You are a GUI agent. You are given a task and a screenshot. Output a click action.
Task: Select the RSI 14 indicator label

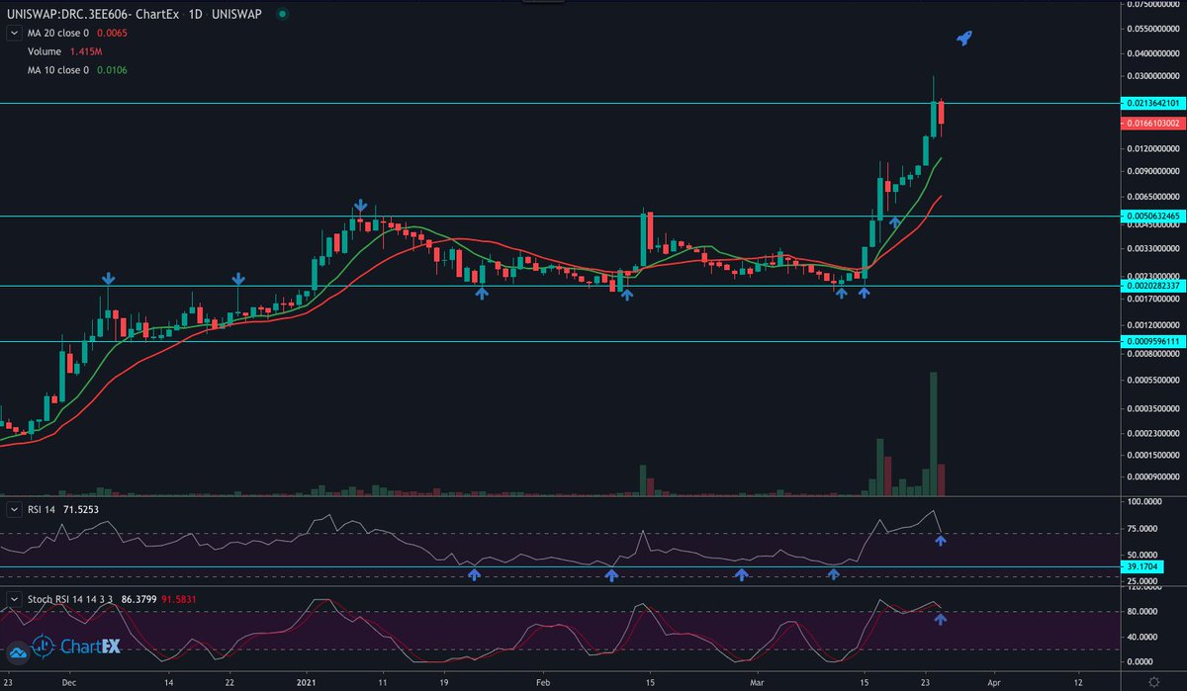coord(43,509)
